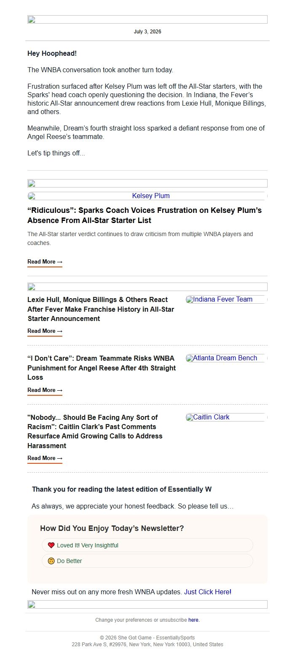The image size is (295, 661).
Task: Click the 'July 3, 2026' date text
Action: coord(147,32)
